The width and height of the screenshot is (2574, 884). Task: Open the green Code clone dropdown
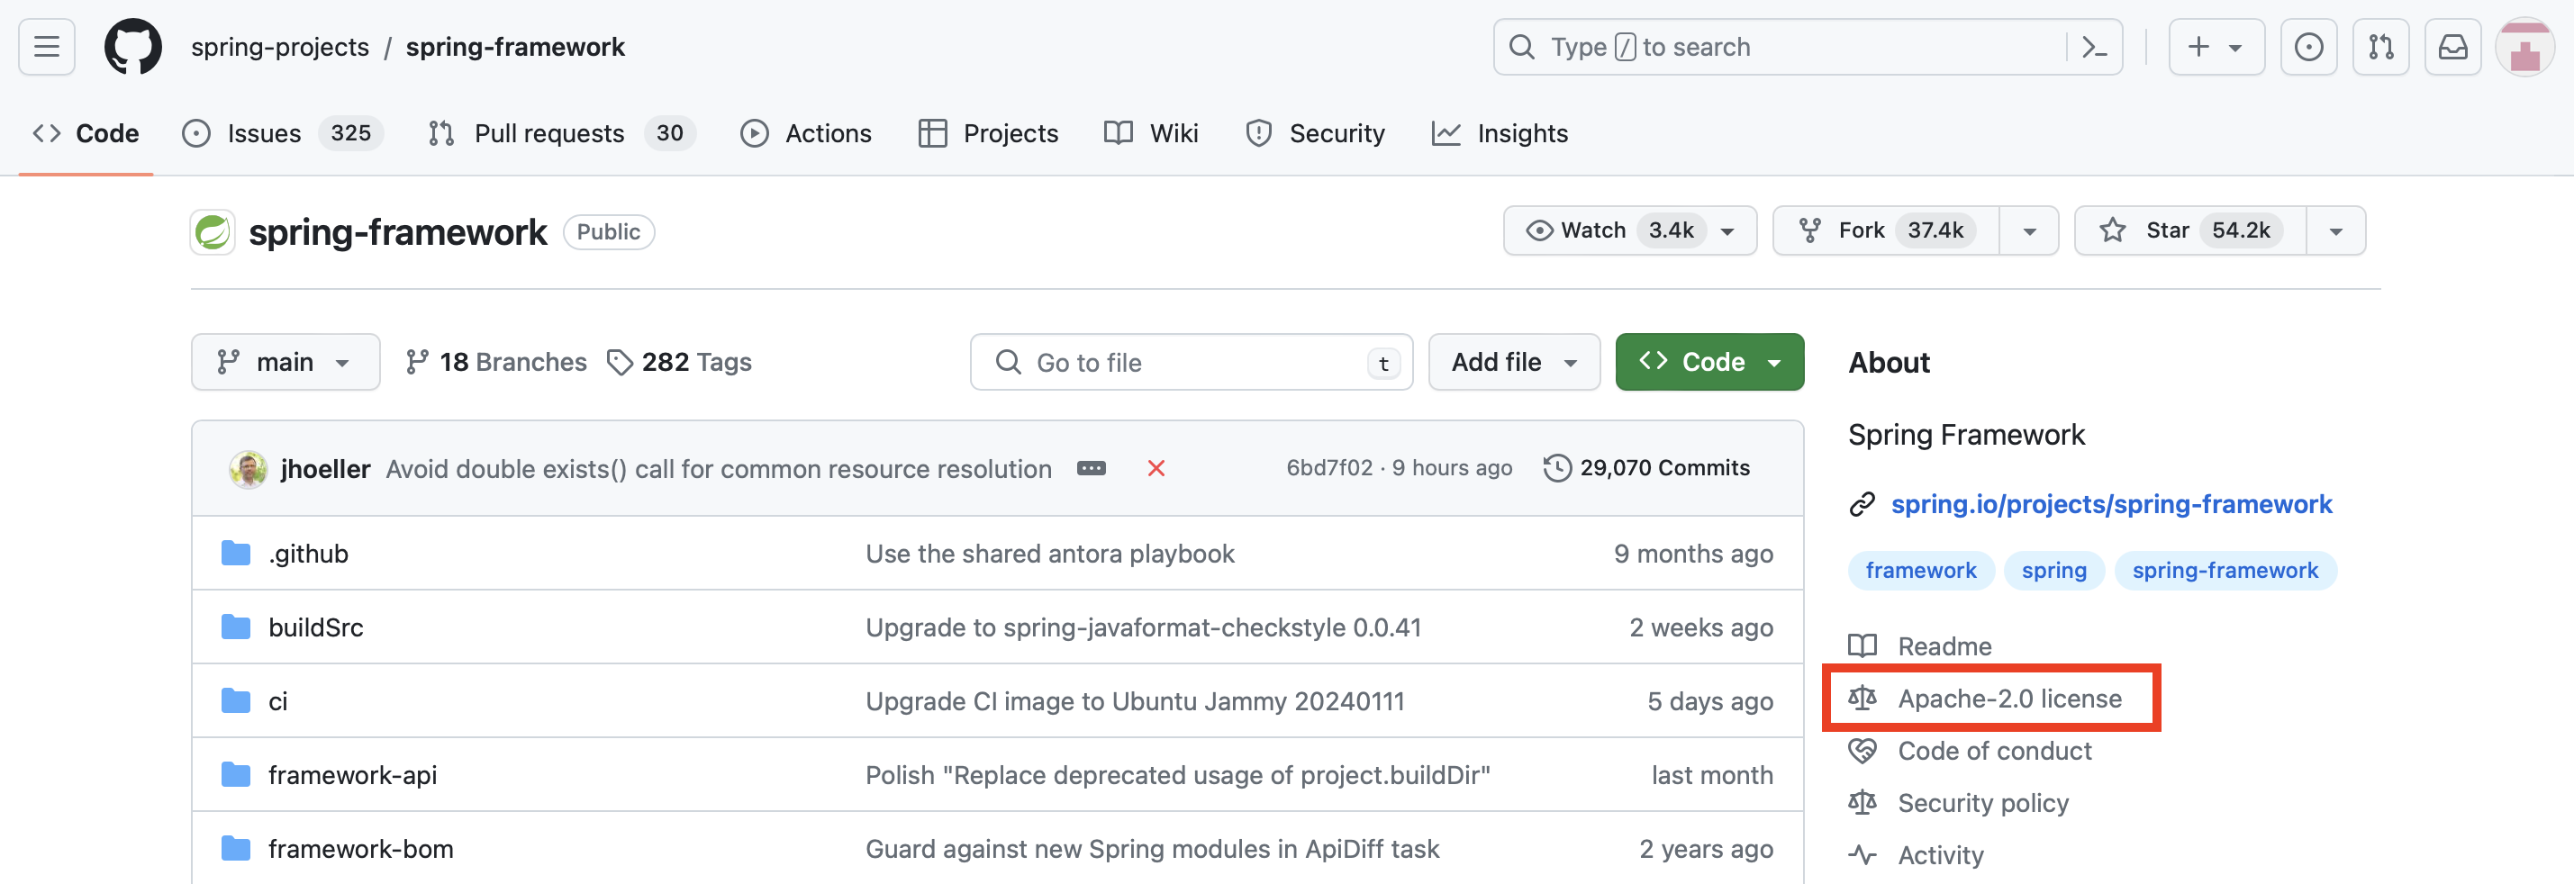[1709, 362]
